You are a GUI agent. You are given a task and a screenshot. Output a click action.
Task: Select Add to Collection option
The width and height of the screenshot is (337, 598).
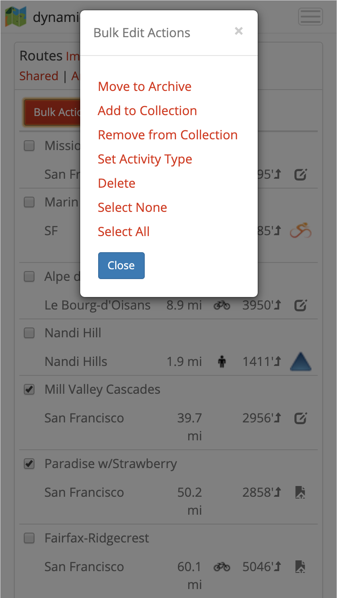pos(147,111)
